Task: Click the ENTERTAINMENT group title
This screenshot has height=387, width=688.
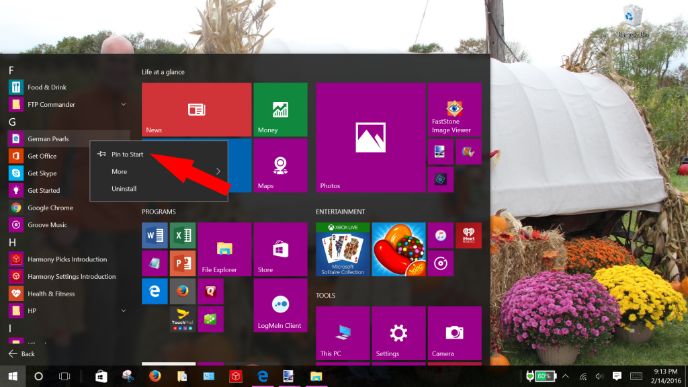Action: (x=341, y=212)
